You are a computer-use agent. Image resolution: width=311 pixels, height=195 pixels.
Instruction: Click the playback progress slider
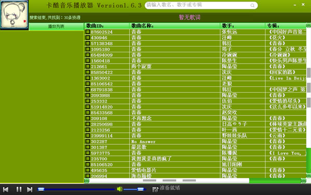coord(76,189)
